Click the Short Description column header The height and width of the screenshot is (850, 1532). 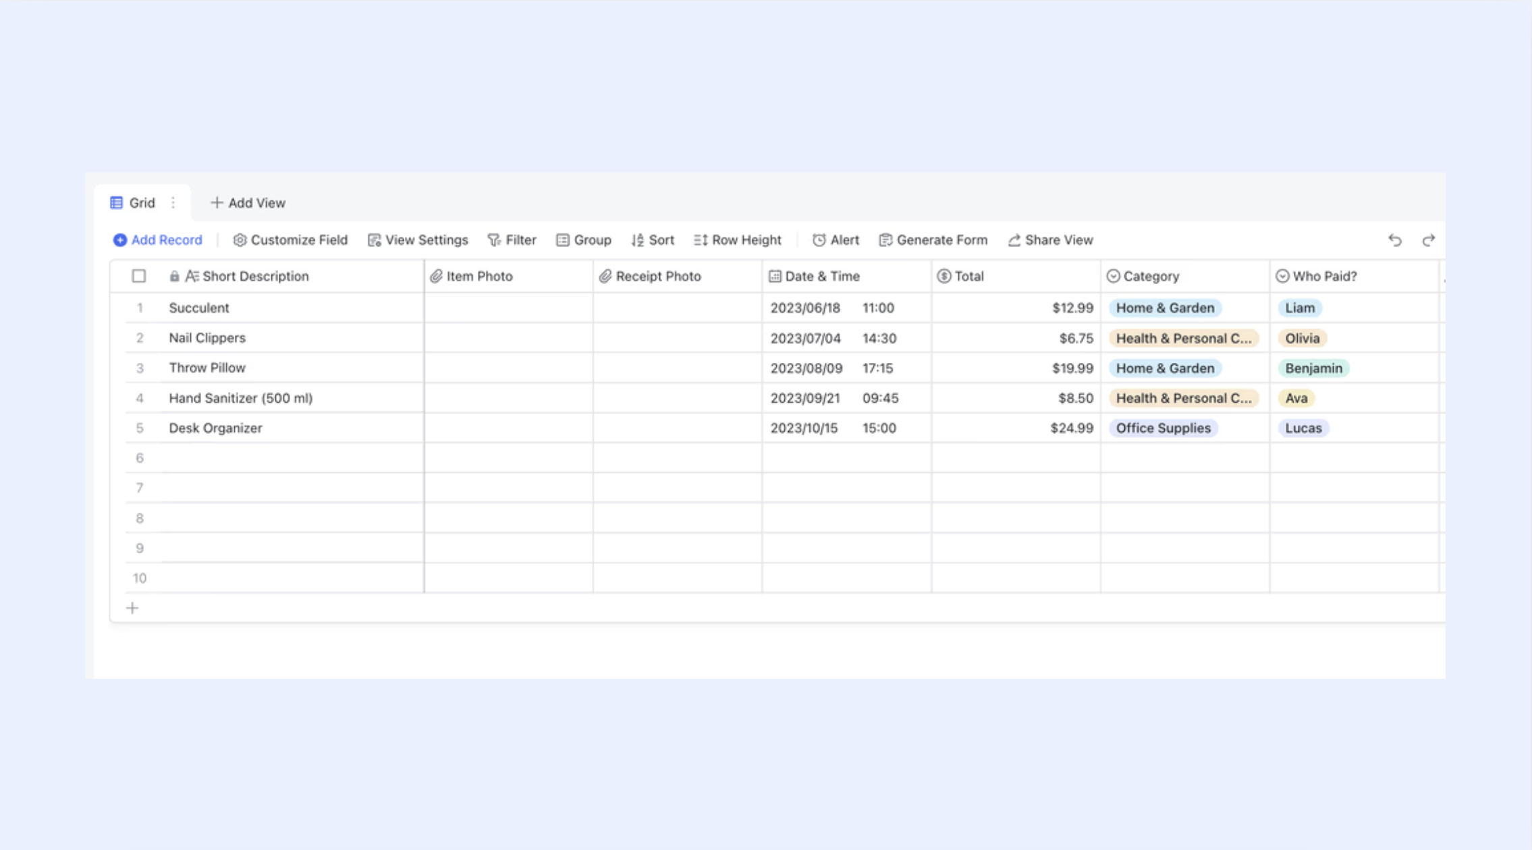point(292,276)
